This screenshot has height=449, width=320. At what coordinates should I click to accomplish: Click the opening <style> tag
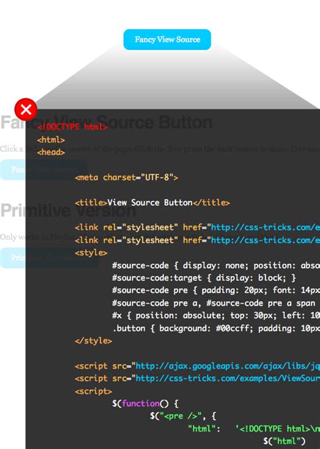point(91,253)
